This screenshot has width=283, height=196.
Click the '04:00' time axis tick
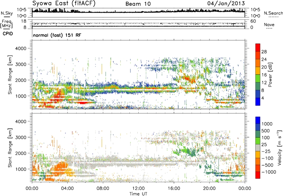pyautogui.click(x=67, y=189)
